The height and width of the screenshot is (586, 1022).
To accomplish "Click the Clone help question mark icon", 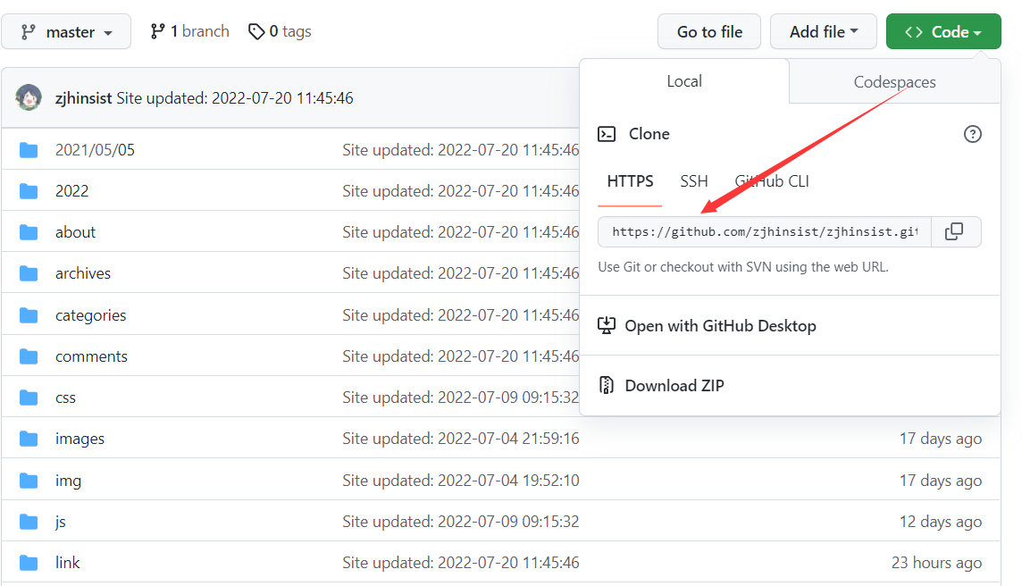I will (973, 134).
